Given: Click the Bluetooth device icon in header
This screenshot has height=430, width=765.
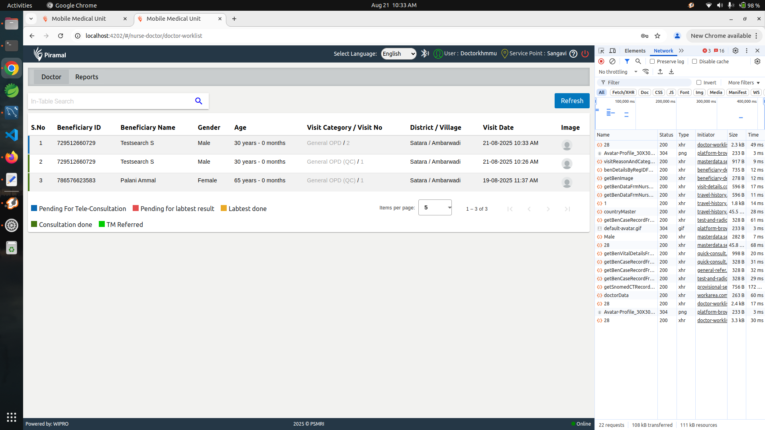Looking at the screenshot, I should pos(425,53).
